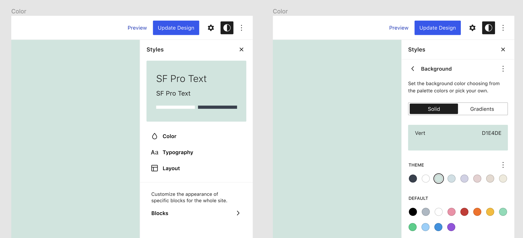This screenshot has width=523, height=238.
Task: Click the Vert D1E4DE color preview
Action: click(x=458, y=137)
